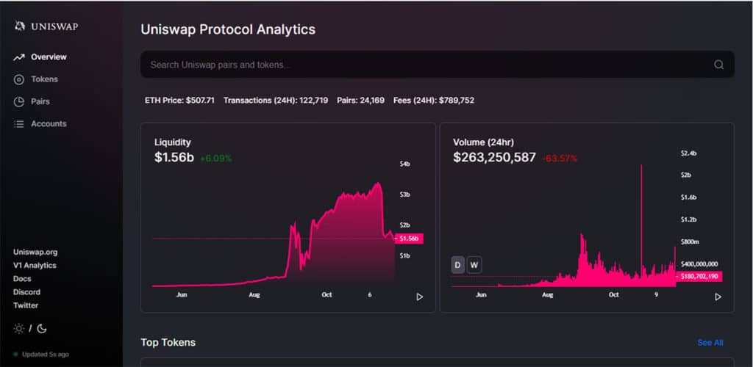Click the Top Tokens heading
This screenshot has height=367, width=753.
click(x=168, y=343)
